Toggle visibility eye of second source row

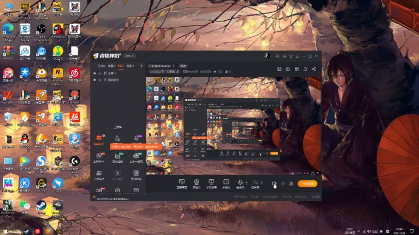pyautogui.click(x=95, y=80)
